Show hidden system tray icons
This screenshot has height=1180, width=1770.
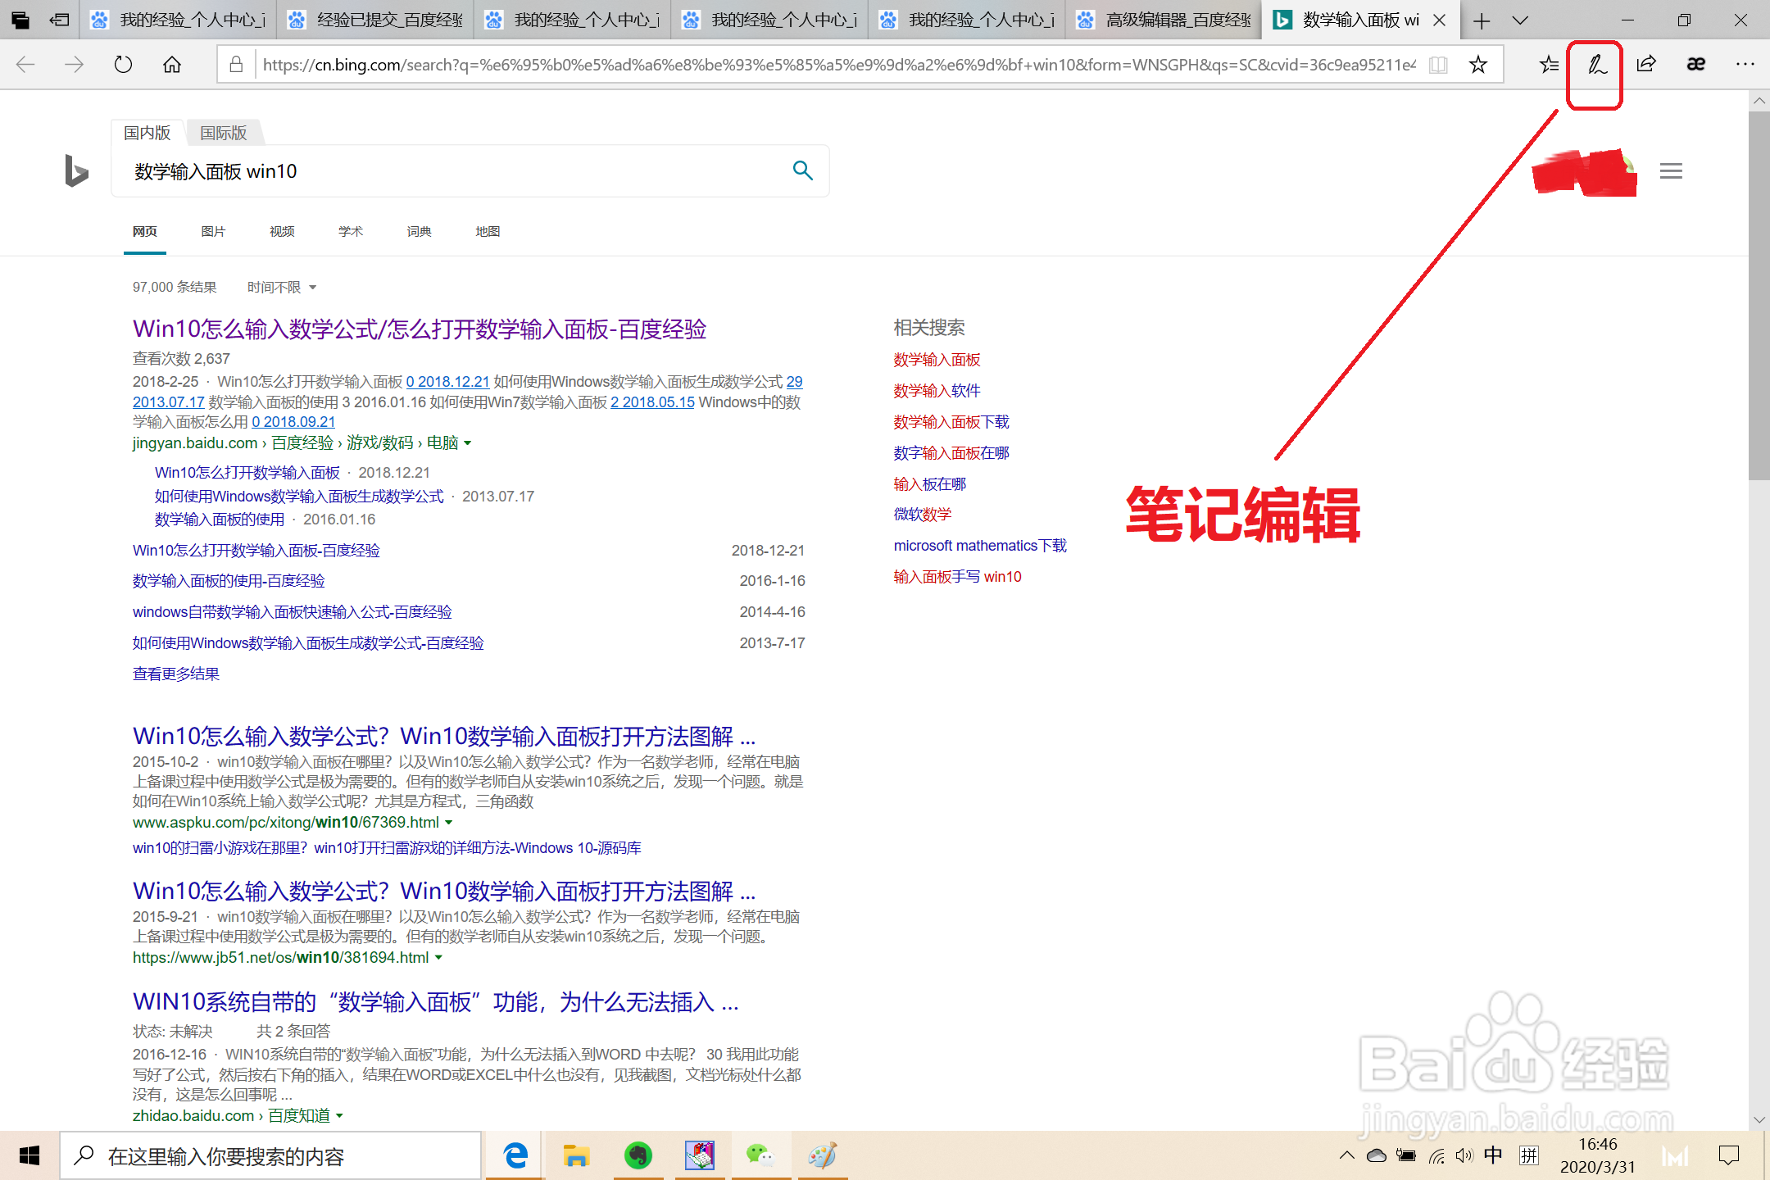click(x=1346, y=1156)
